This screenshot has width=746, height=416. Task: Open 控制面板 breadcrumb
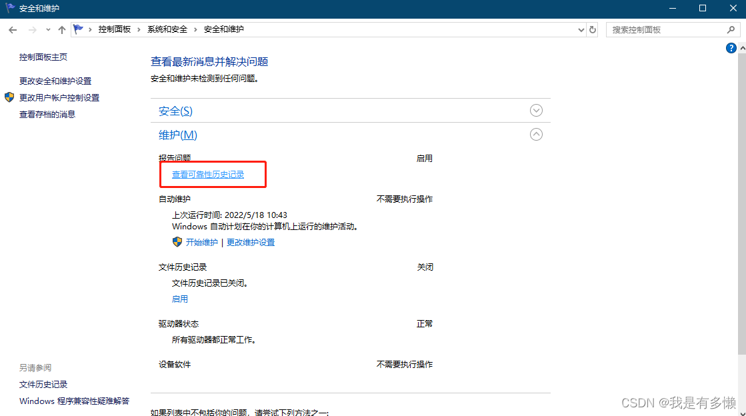(115, 29)
